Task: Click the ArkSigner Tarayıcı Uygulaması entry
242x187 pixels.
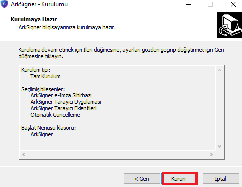Action: point(66,102)
